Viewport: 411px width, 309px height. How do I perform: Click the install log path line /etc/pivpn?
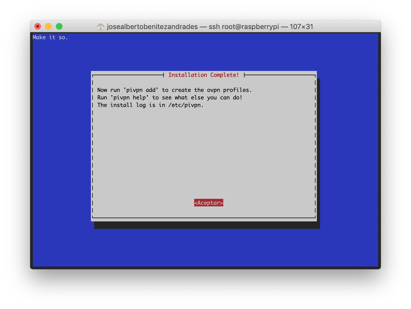[x=150, y=105]
